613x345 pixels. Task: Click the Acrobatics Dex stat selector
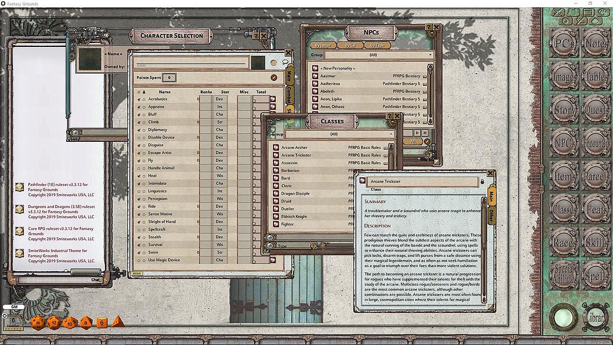pos(219,99)
